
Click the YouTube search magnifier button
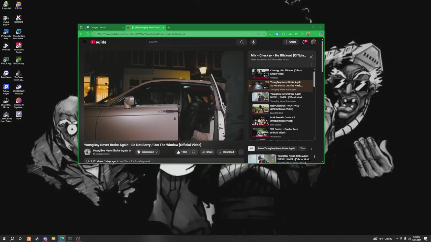[x=242, y=42]
